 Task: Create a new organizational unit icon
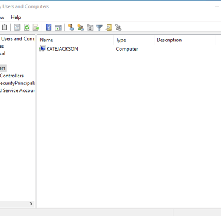point(90,27)
